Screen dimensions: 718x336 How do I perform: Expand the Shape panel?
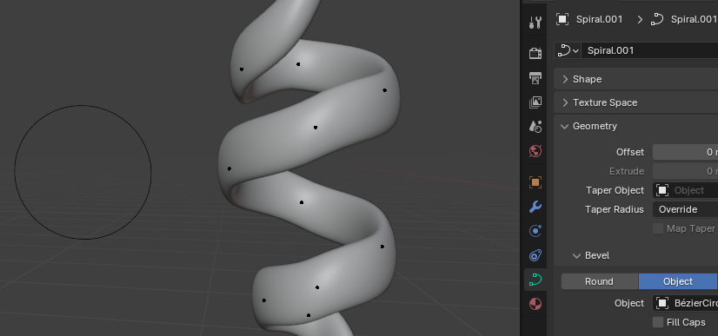[635, 79]
